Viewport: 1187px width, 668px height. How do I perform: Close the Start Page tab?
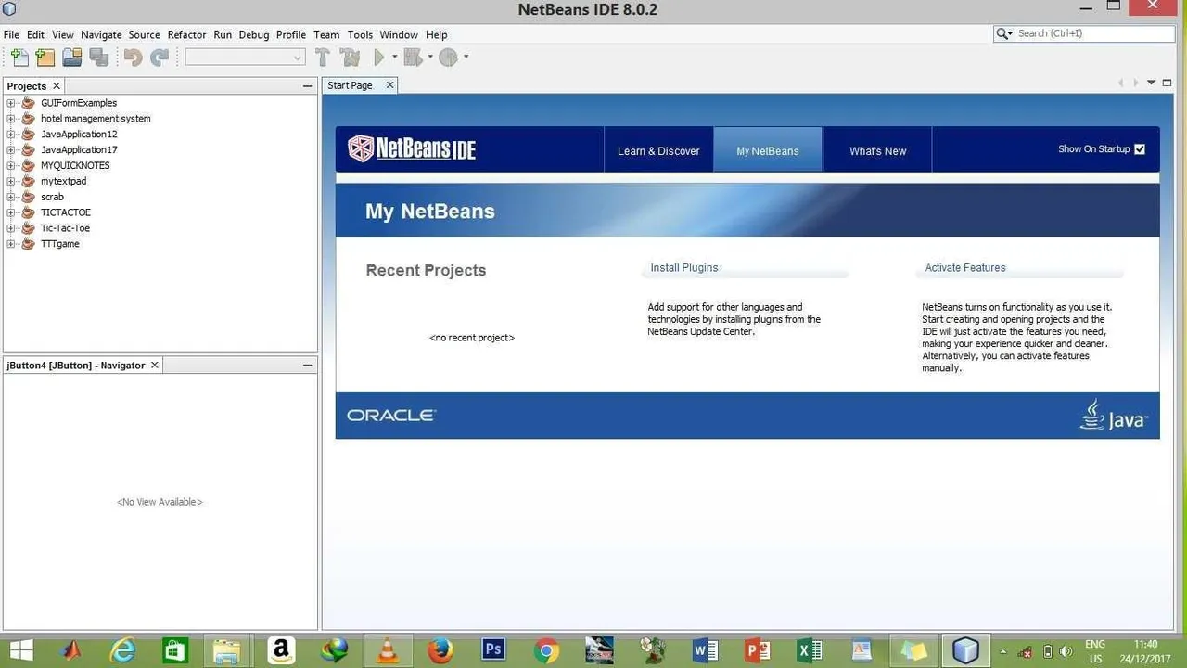coord(389,84)
